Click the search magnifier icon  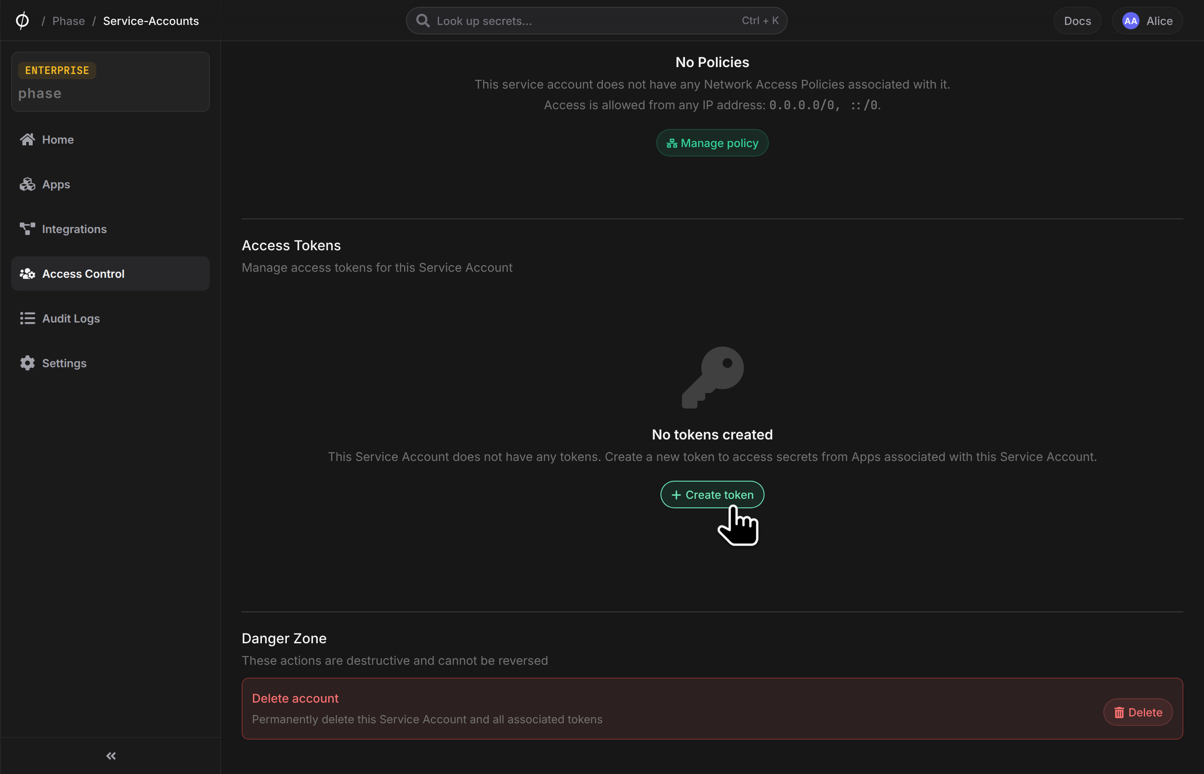point(423,21)
